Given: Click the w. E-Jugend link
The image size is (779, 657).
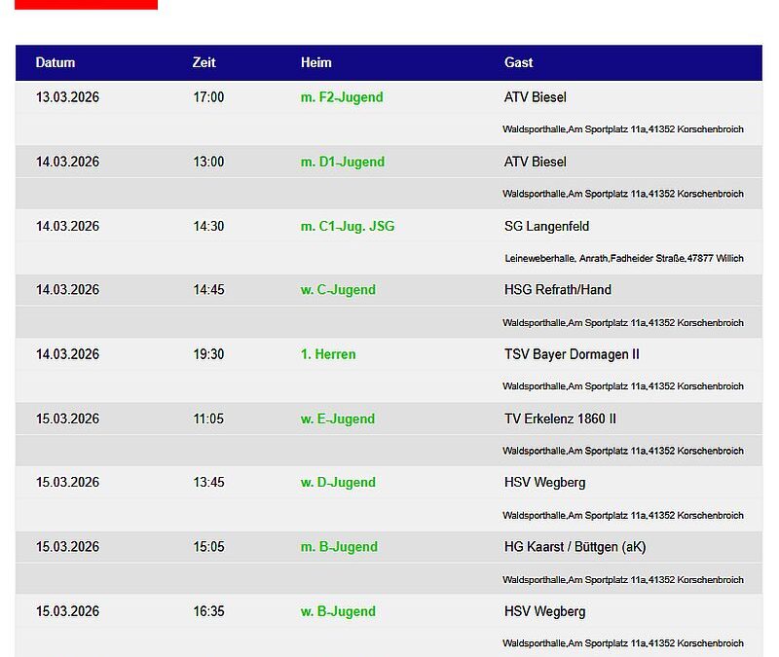Looking at the screenshot, I should coord(337,419).
